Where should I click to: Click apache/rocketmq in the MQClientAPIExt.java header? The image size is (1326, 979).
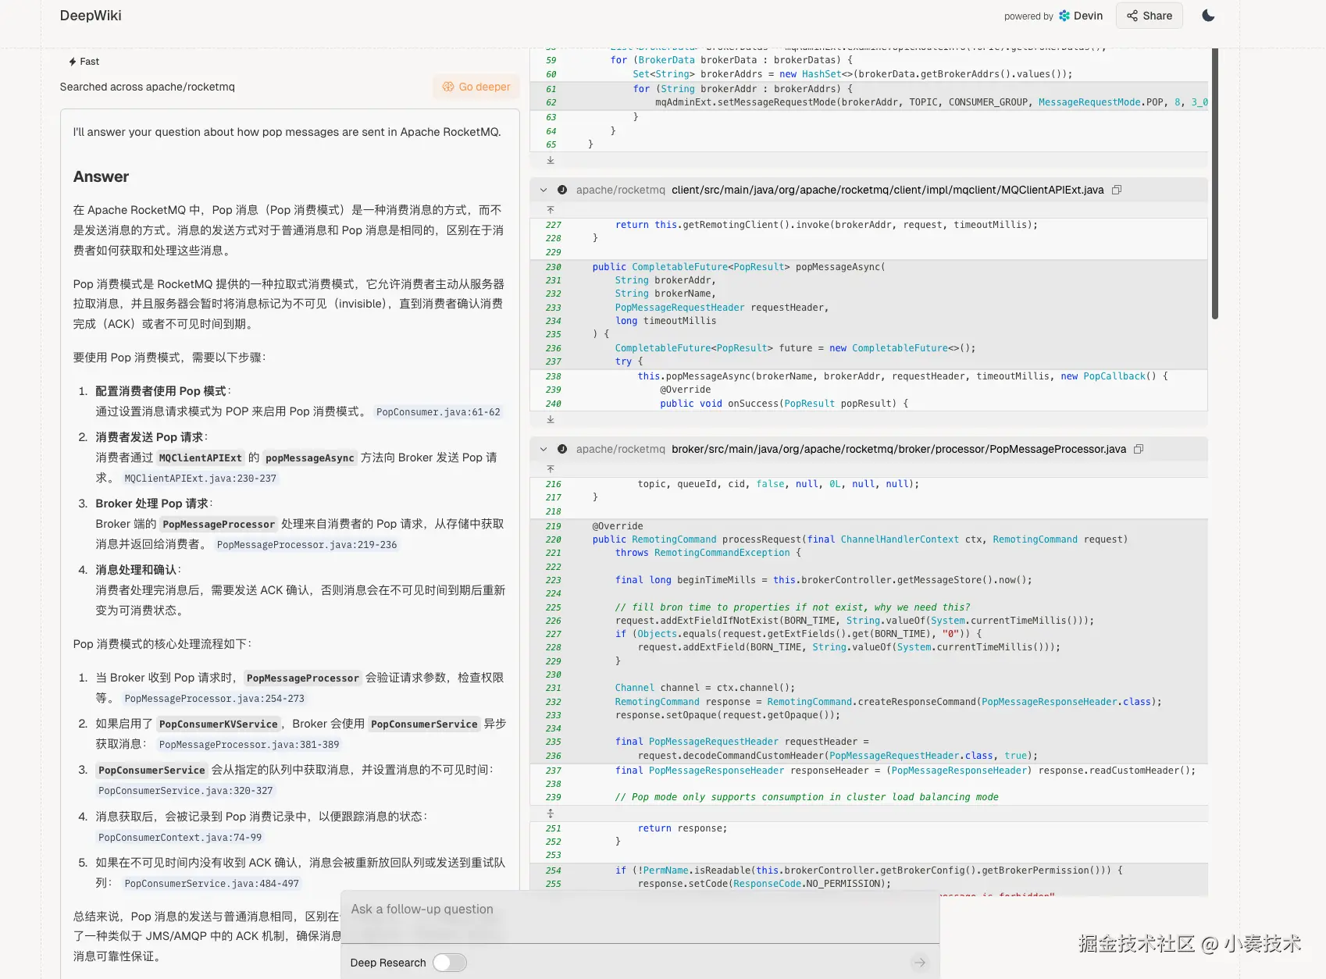621,190
